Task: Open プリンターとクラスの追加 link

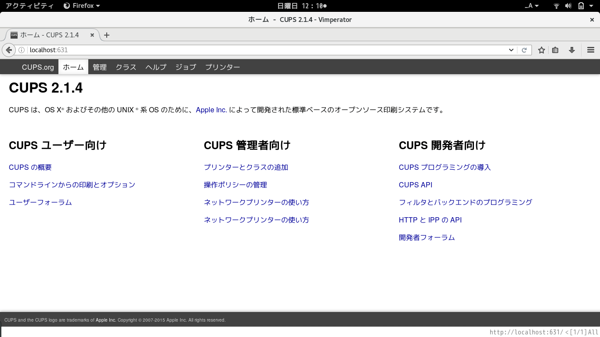Action: pyautogui.click(x=246, y=167)
